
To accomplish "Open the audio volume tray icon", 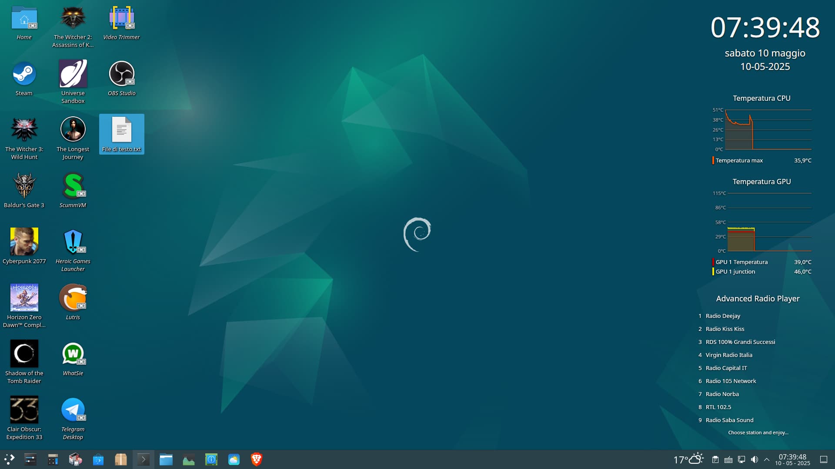I will [x=755, y=459].
